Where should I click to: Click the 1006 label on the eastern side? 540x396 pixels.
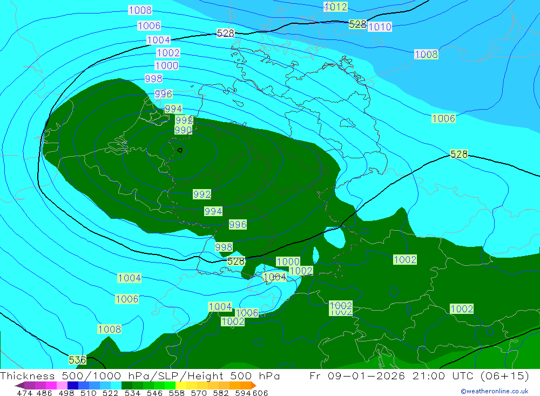click(443, 118)
